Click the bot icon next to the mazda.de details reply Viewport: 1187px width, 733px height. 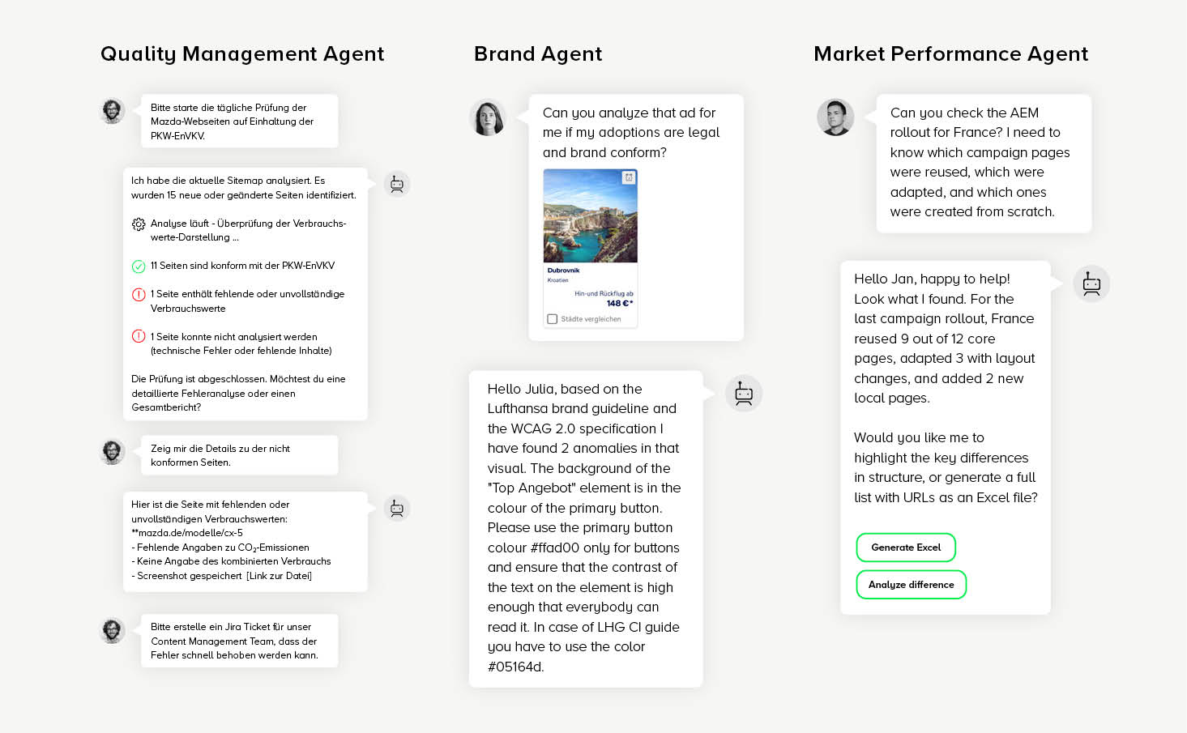[396, 508]
